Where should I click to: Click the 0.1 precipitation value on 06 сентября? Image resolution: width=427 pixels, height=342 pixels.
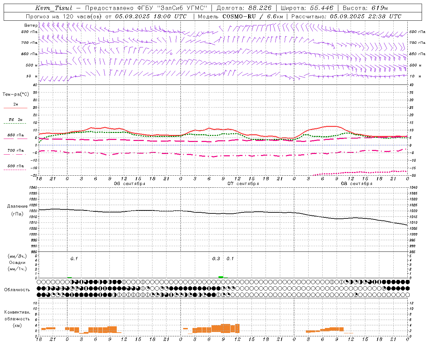[74, 259]
